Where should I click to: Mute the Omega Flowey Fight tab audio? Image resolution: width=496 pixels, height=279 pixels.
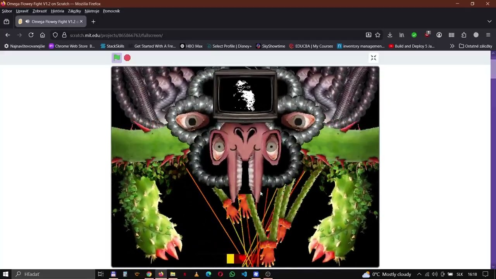[x=27, y=21]
